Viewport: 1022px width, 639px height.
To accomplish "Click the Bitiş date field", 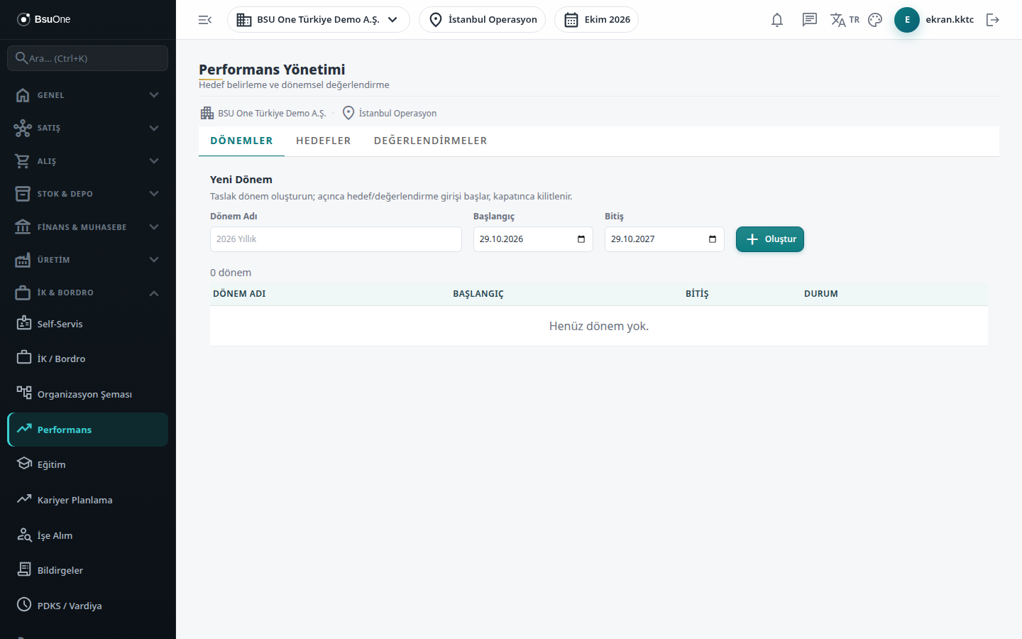I will 664,239.
